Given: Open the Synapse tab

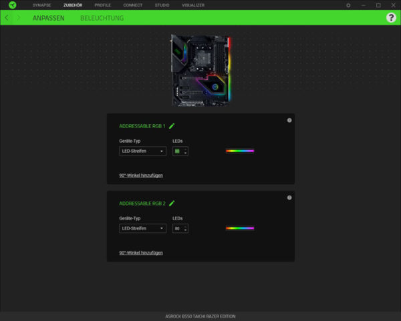Looking at the screenshot, I should (41, 5).
